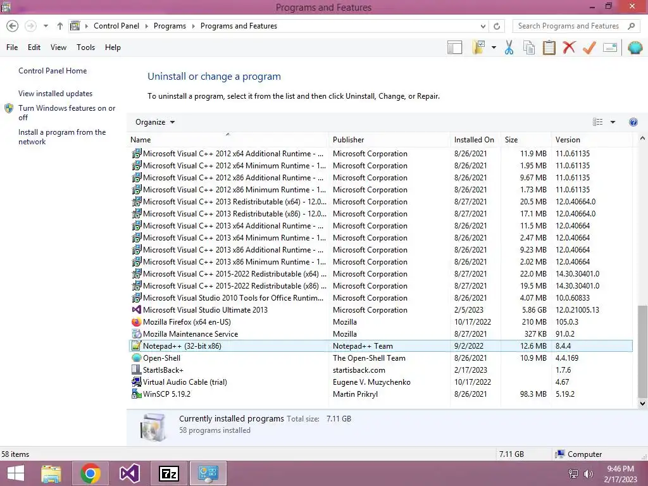Open the Organize dropdown
The width and height of the screenshot is (648, 486).
coord(155,122)
